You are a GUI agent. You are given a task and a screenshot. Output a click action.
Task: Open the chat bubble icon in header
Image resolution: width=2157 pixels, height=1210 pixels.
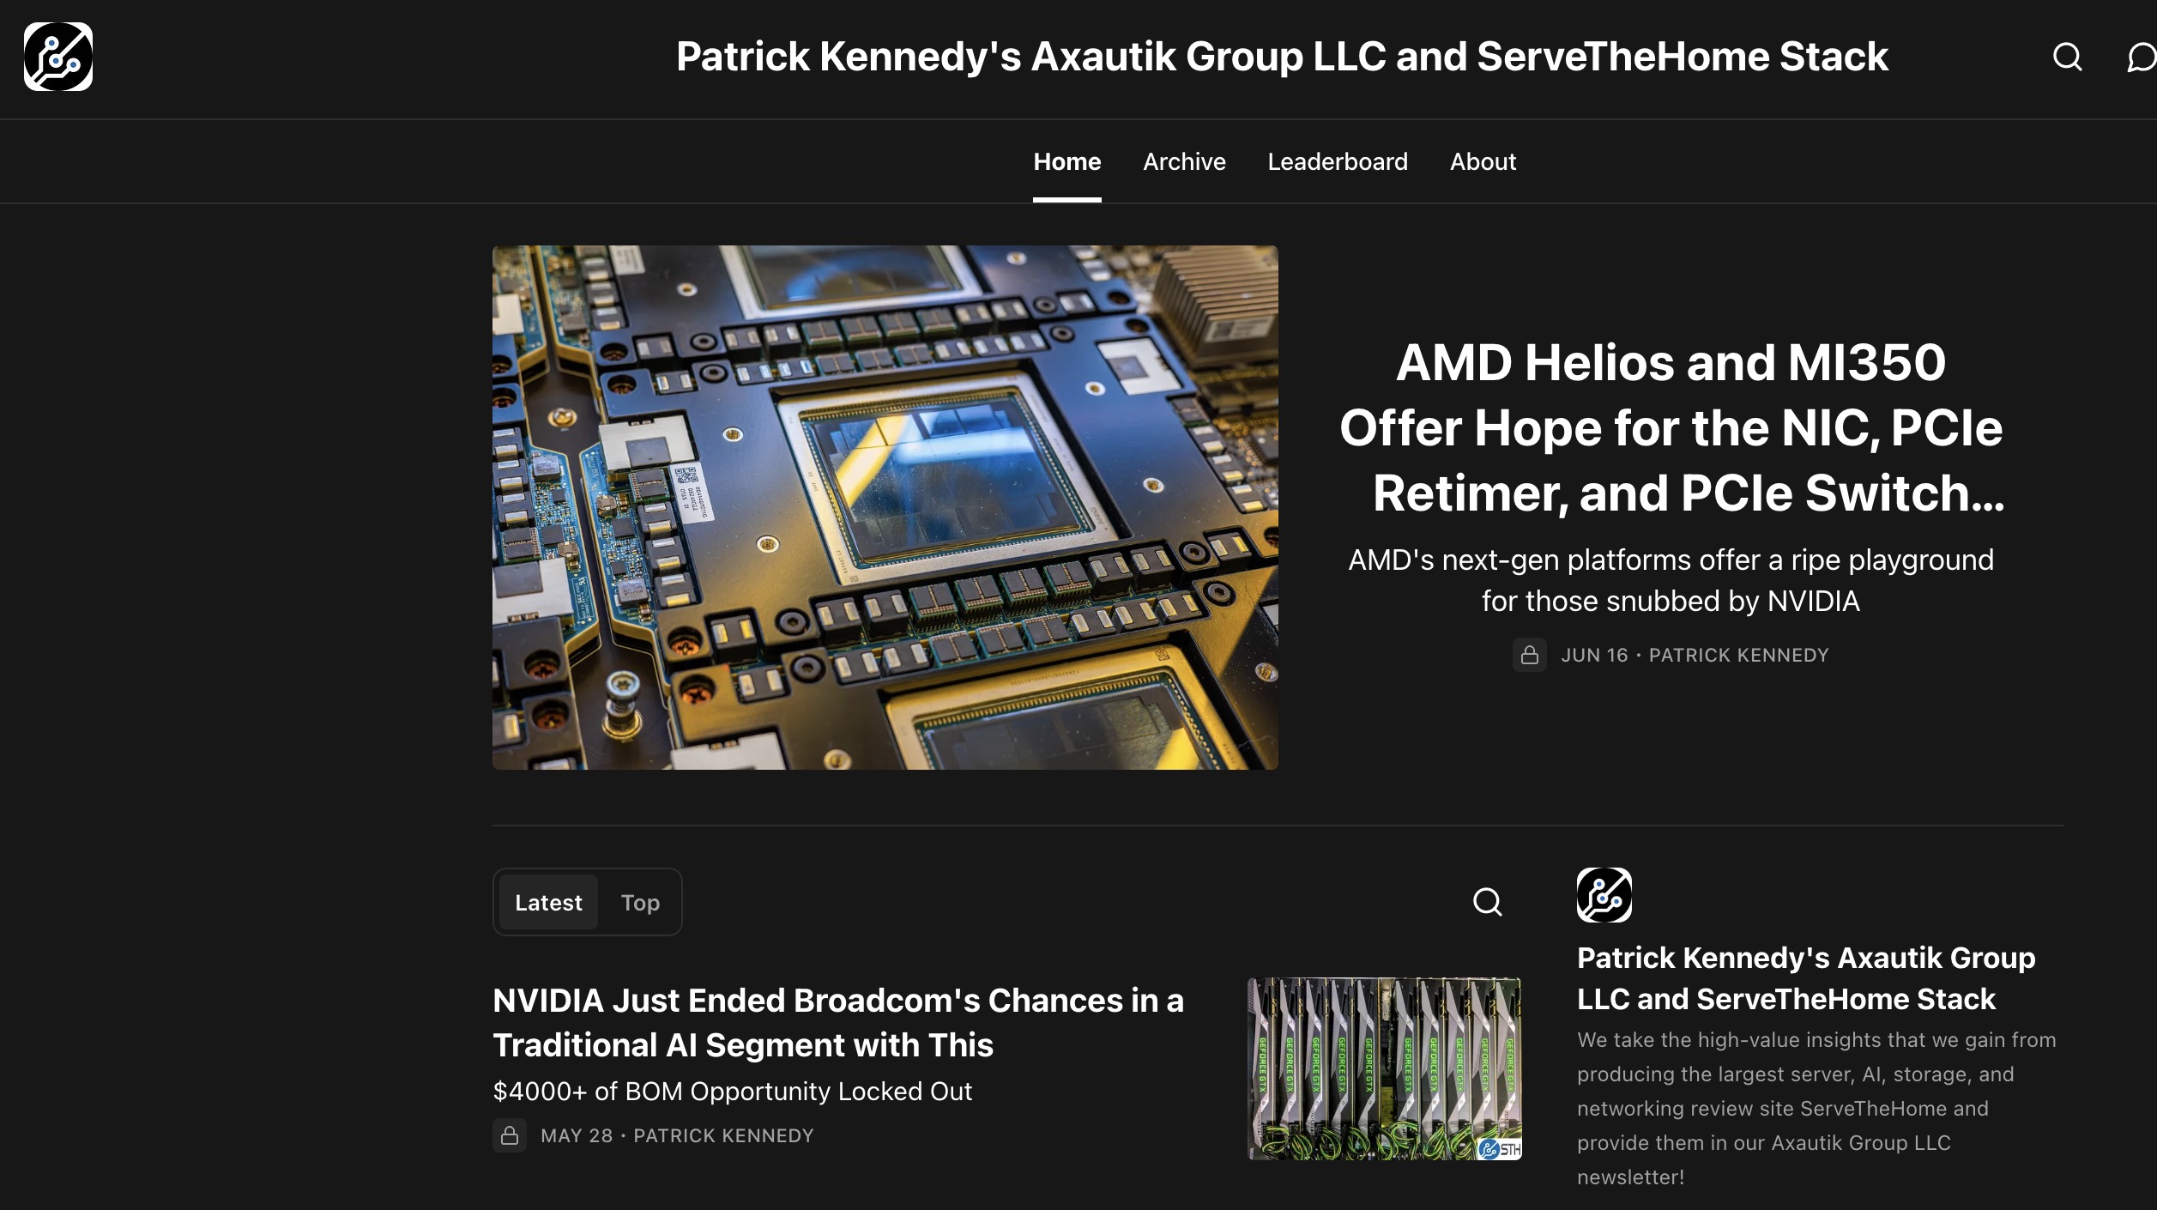coord(2142,57)
